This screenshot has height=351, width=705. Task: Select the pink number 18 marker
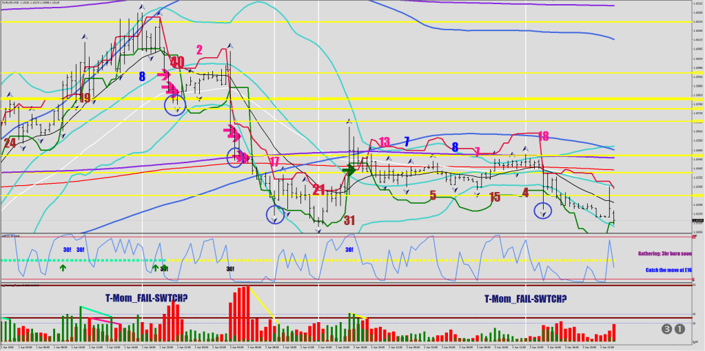click(x=543, y=136)
